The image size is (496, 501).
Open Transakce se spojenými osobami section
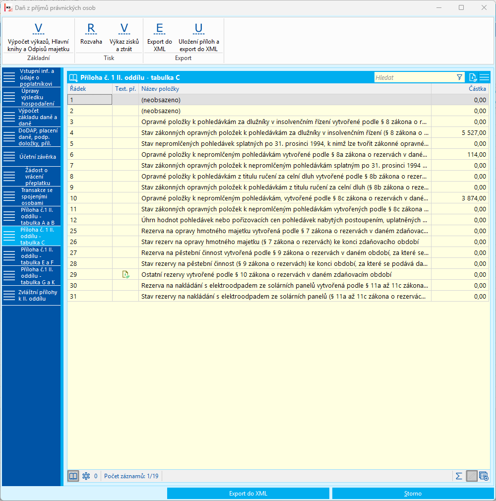[31, 196]
